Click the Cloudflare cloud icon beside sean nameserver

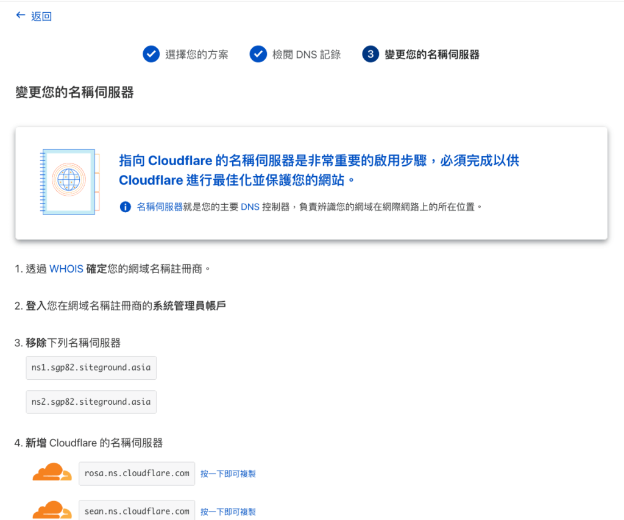pos(52,510)
